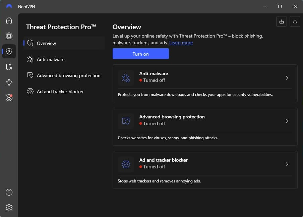Click Anti-malware 'Turned off' status

coord(152,80)
